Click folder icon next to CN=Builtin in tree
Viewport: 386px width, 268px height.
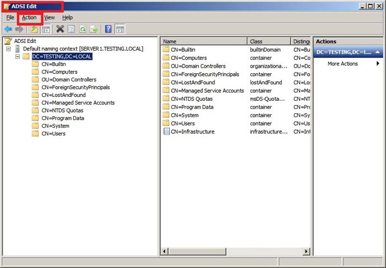(35, 64)
